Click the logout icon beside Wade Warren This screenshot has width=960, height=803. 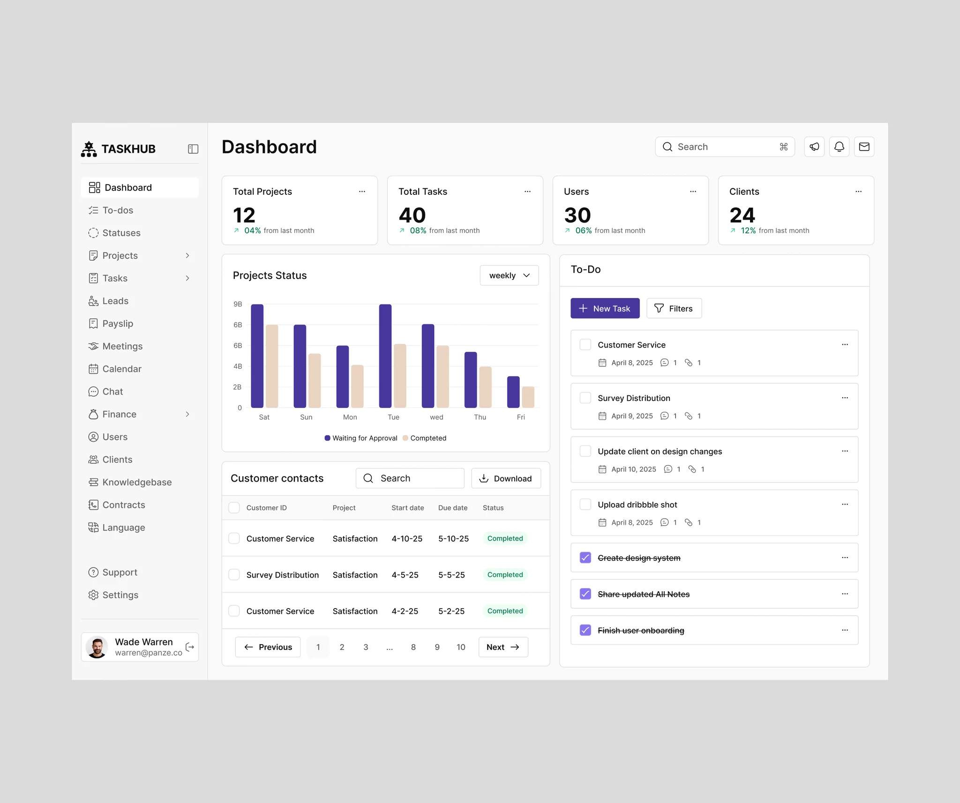(190, 647)
